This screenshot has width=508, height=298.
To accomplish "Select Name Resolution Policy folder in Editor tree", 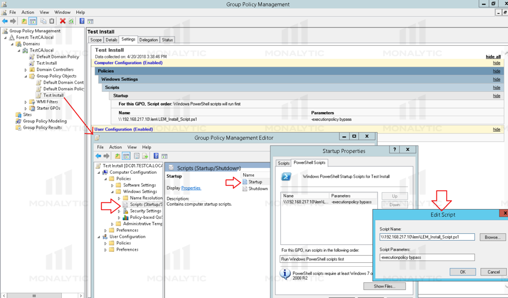I will [146, 198].
